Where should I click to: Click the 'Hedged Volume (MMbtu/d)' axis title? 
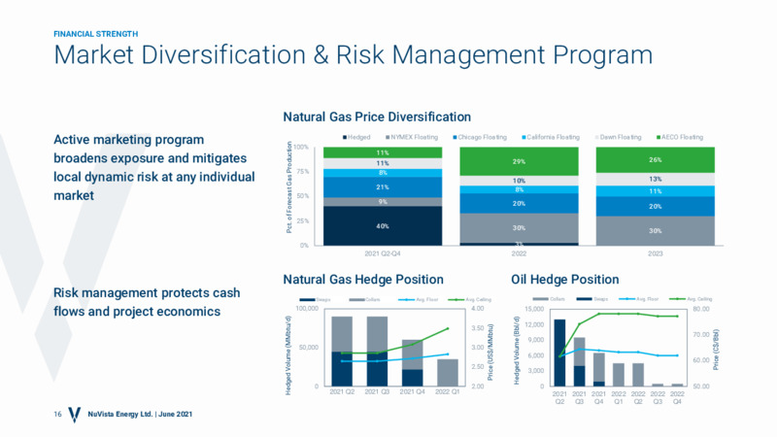pos(288,354)
